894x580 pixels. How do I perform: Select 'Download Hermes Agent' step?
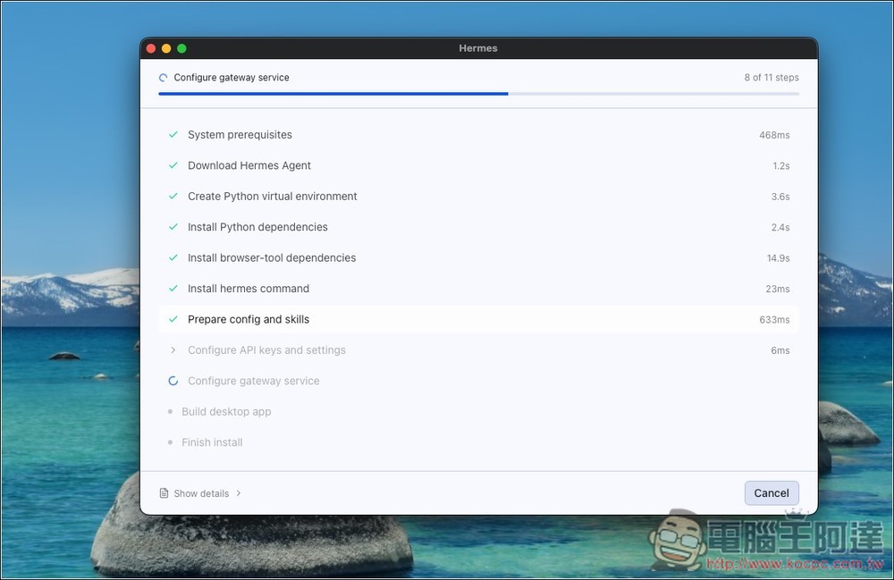pos(479,165)
